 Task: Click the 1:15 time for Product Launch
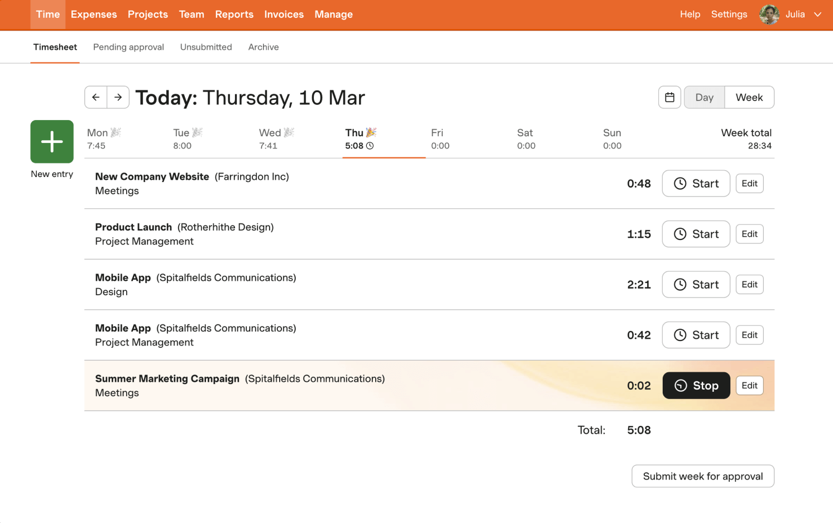pos(639,234)
